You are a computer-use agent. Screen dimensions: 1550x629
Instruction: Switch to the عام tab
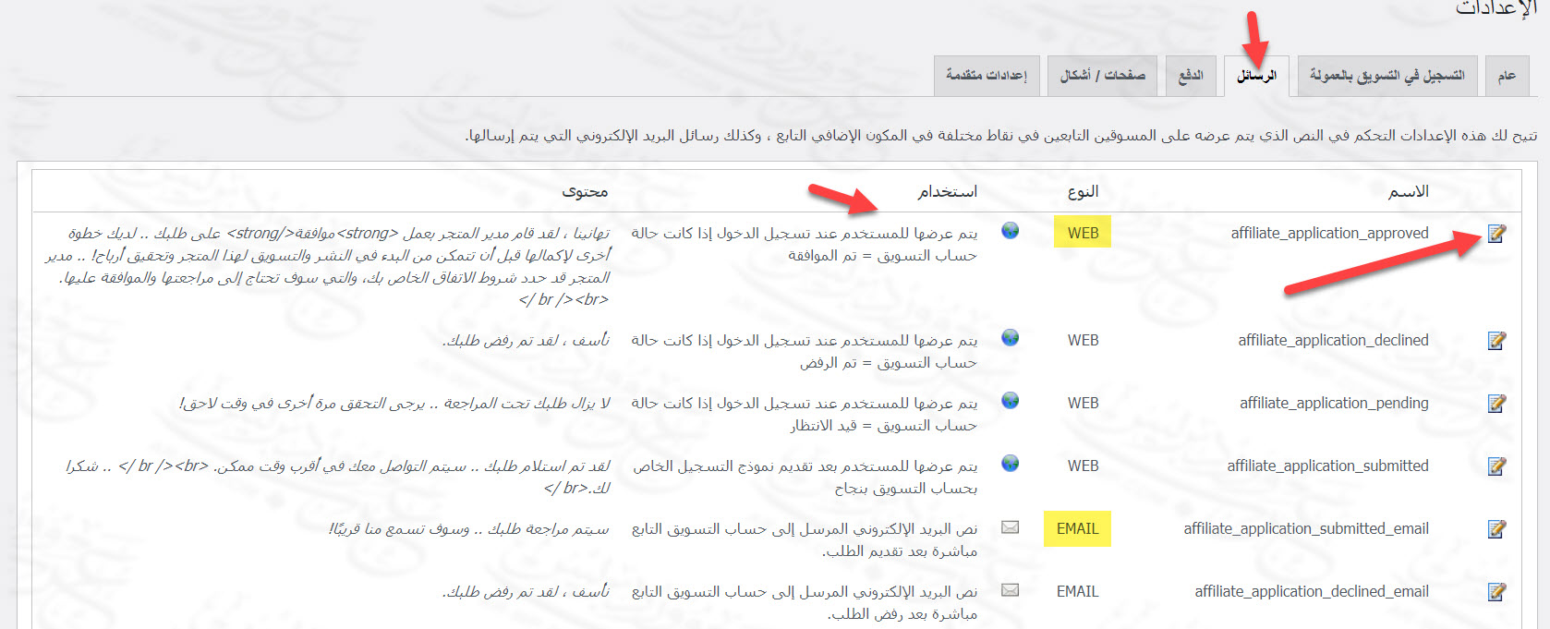[1507, 76]
